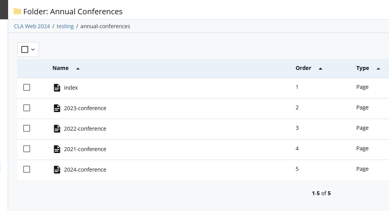The width and height of the screenshot is (389, 211).
Task: Sort the list by Type column
Action: click(362, 68)
